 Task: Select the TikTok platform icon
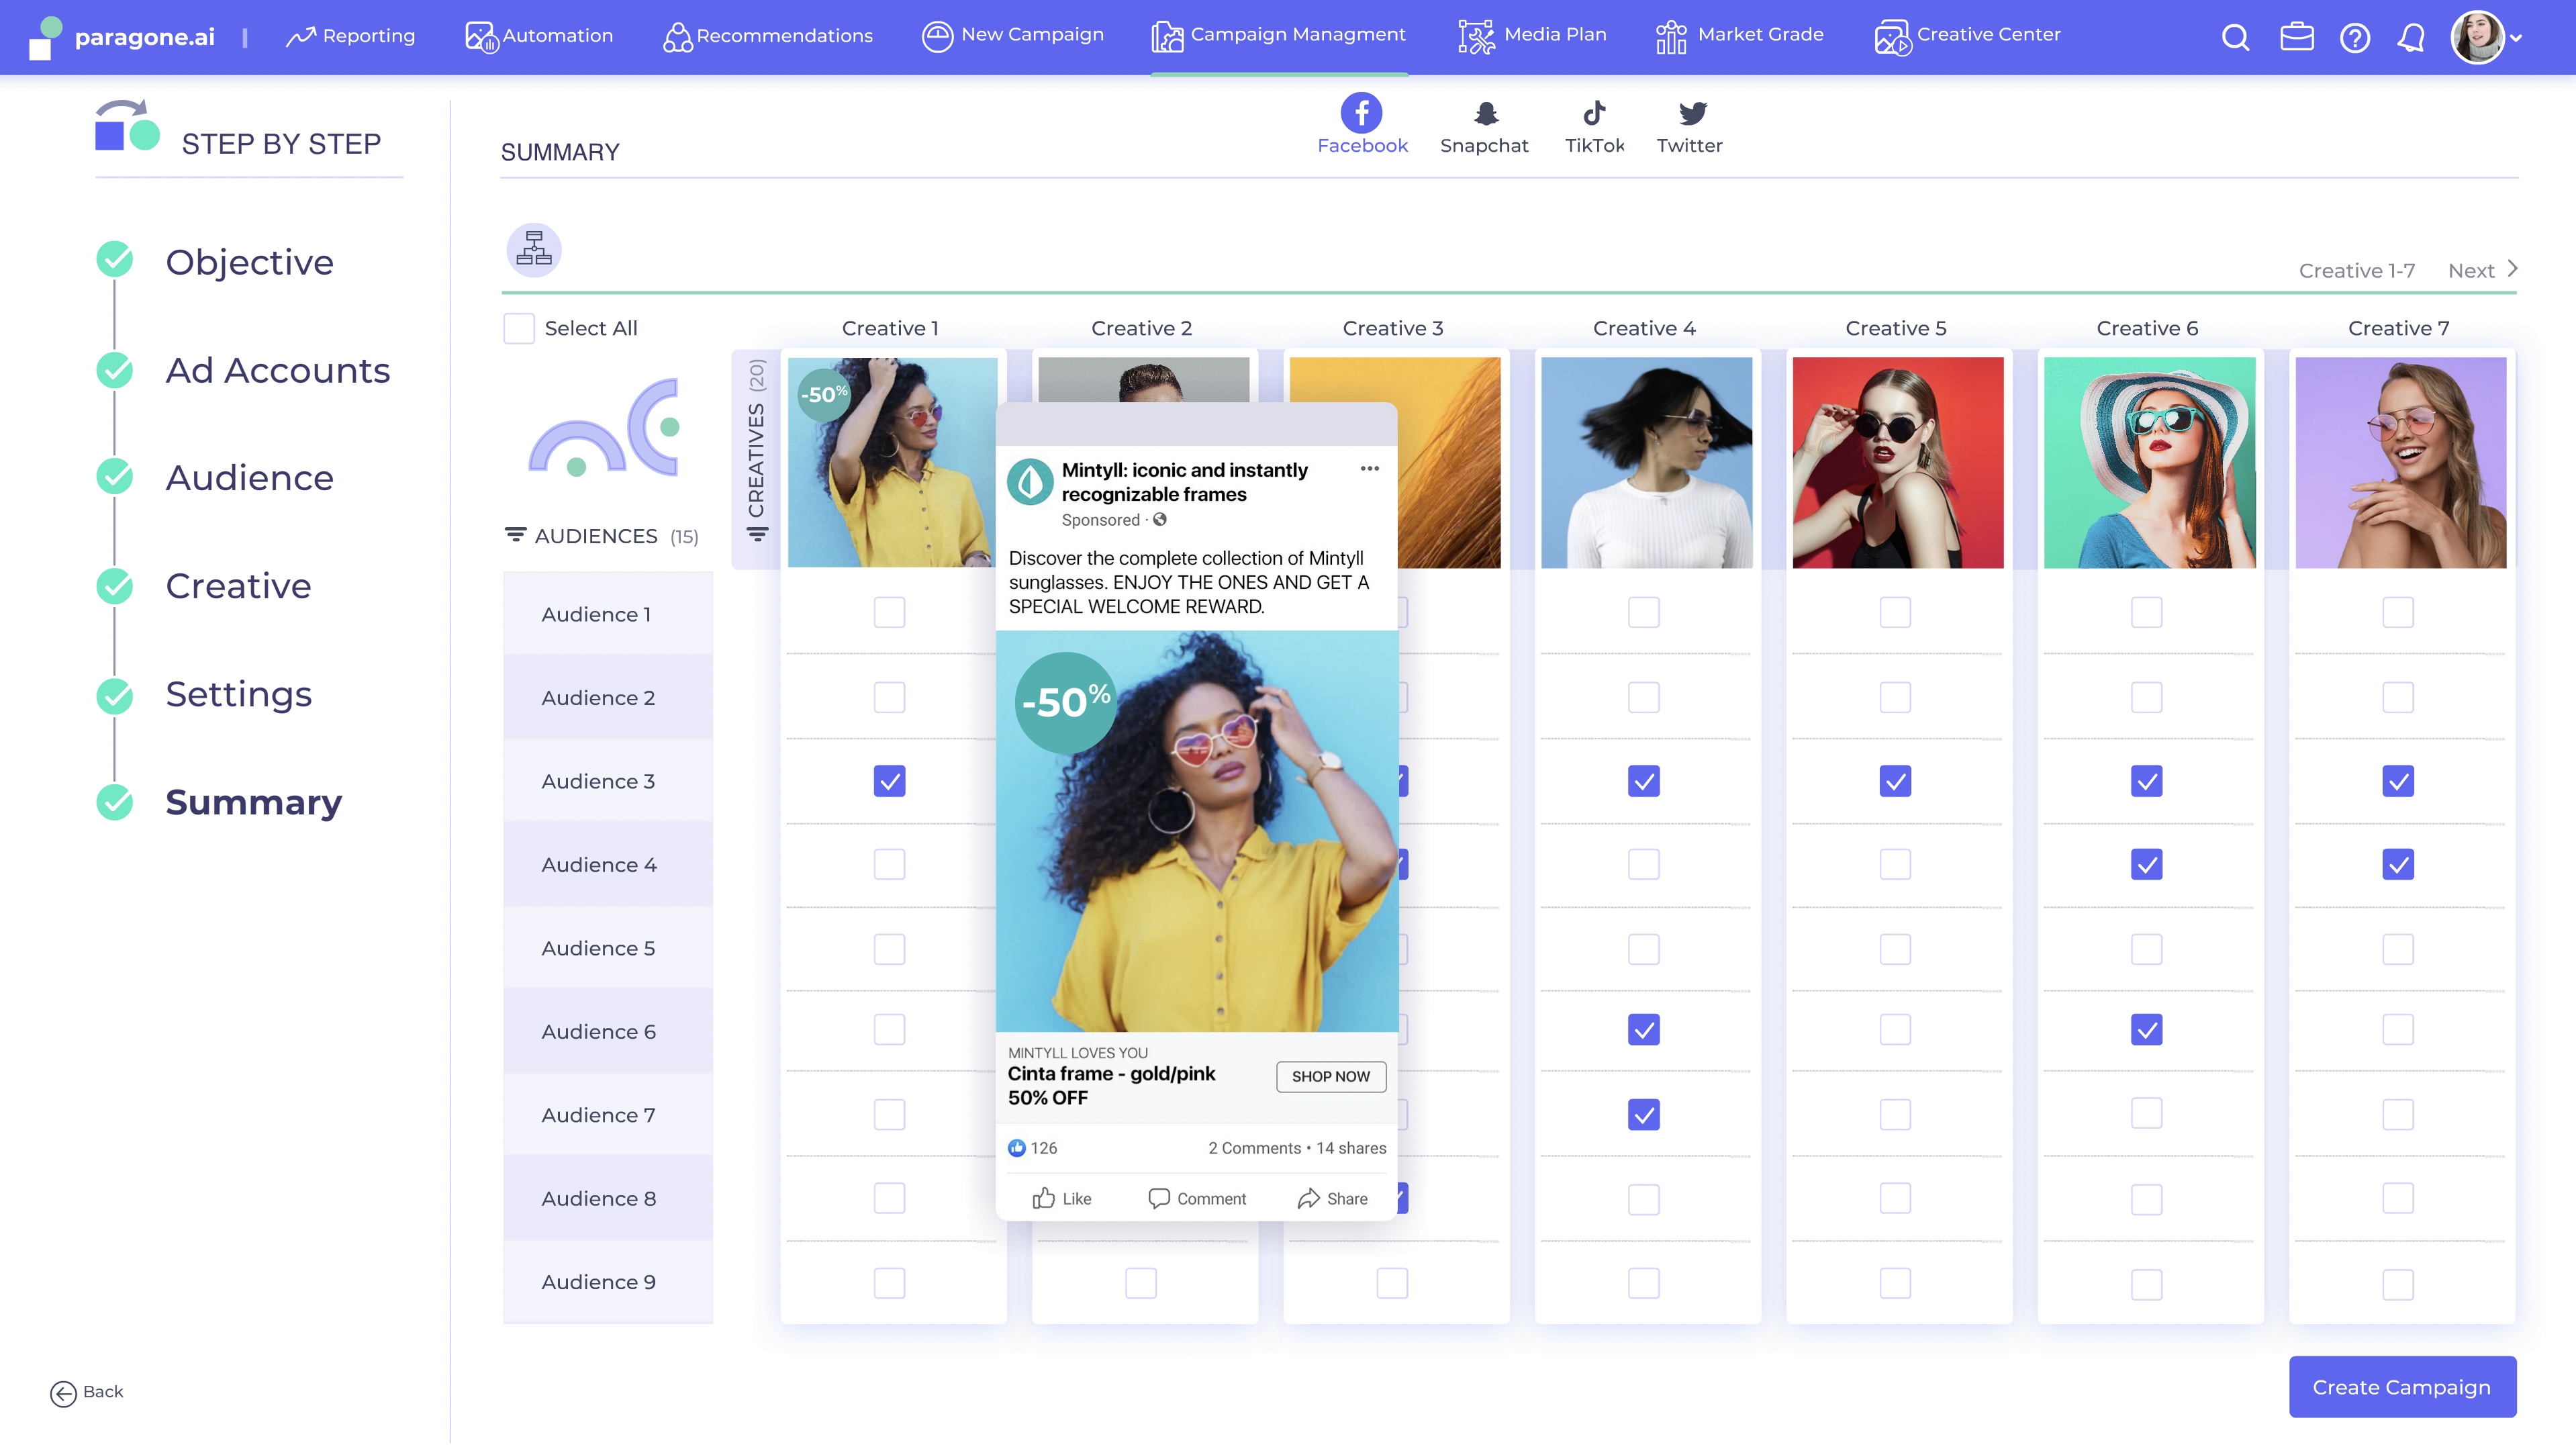(1593, 114)
